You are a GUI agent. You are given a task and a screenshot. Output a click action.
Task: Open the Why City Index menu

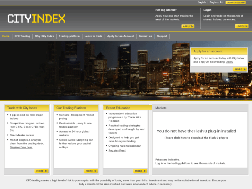coord(44,36)
